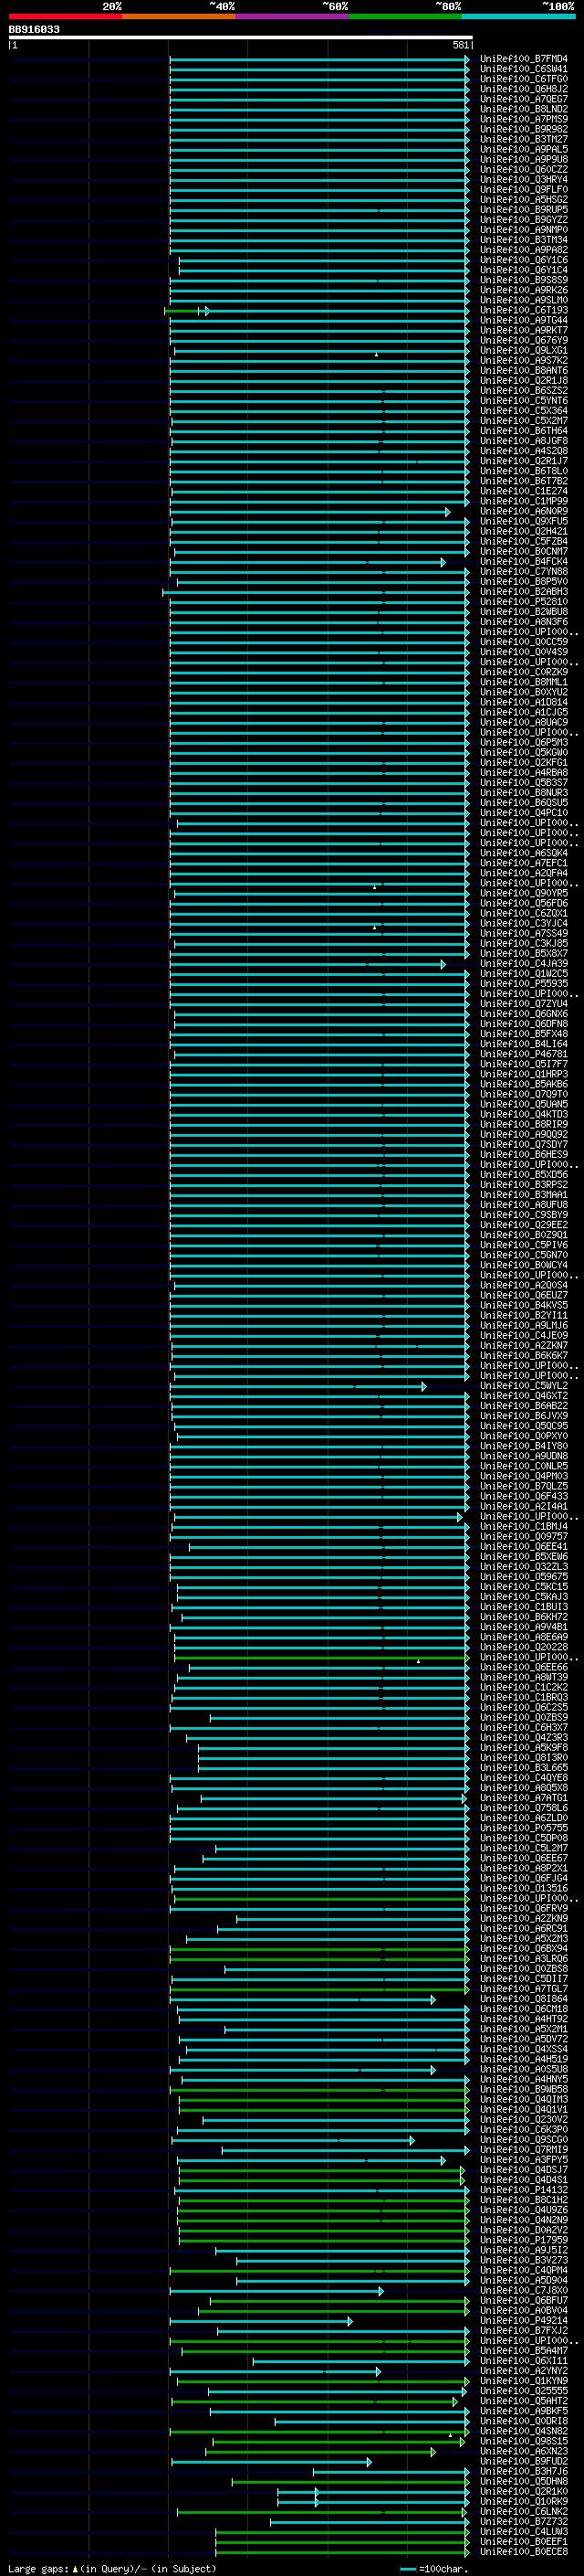Open hit UniRef100_C6SW41 label

(524, 69)
